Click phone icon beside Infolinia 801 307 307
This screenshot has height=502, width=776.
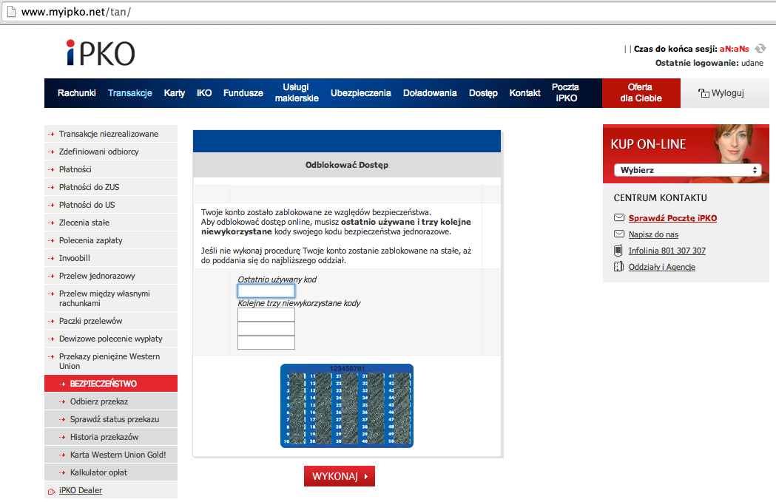(x=618, y=250)
